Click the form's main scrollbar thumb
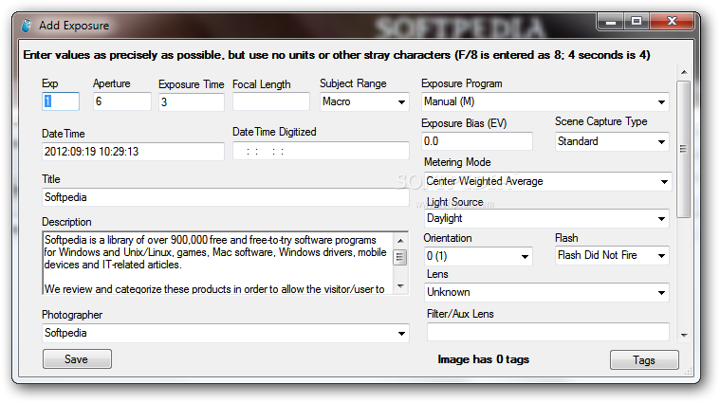 [x=684, y=149]
